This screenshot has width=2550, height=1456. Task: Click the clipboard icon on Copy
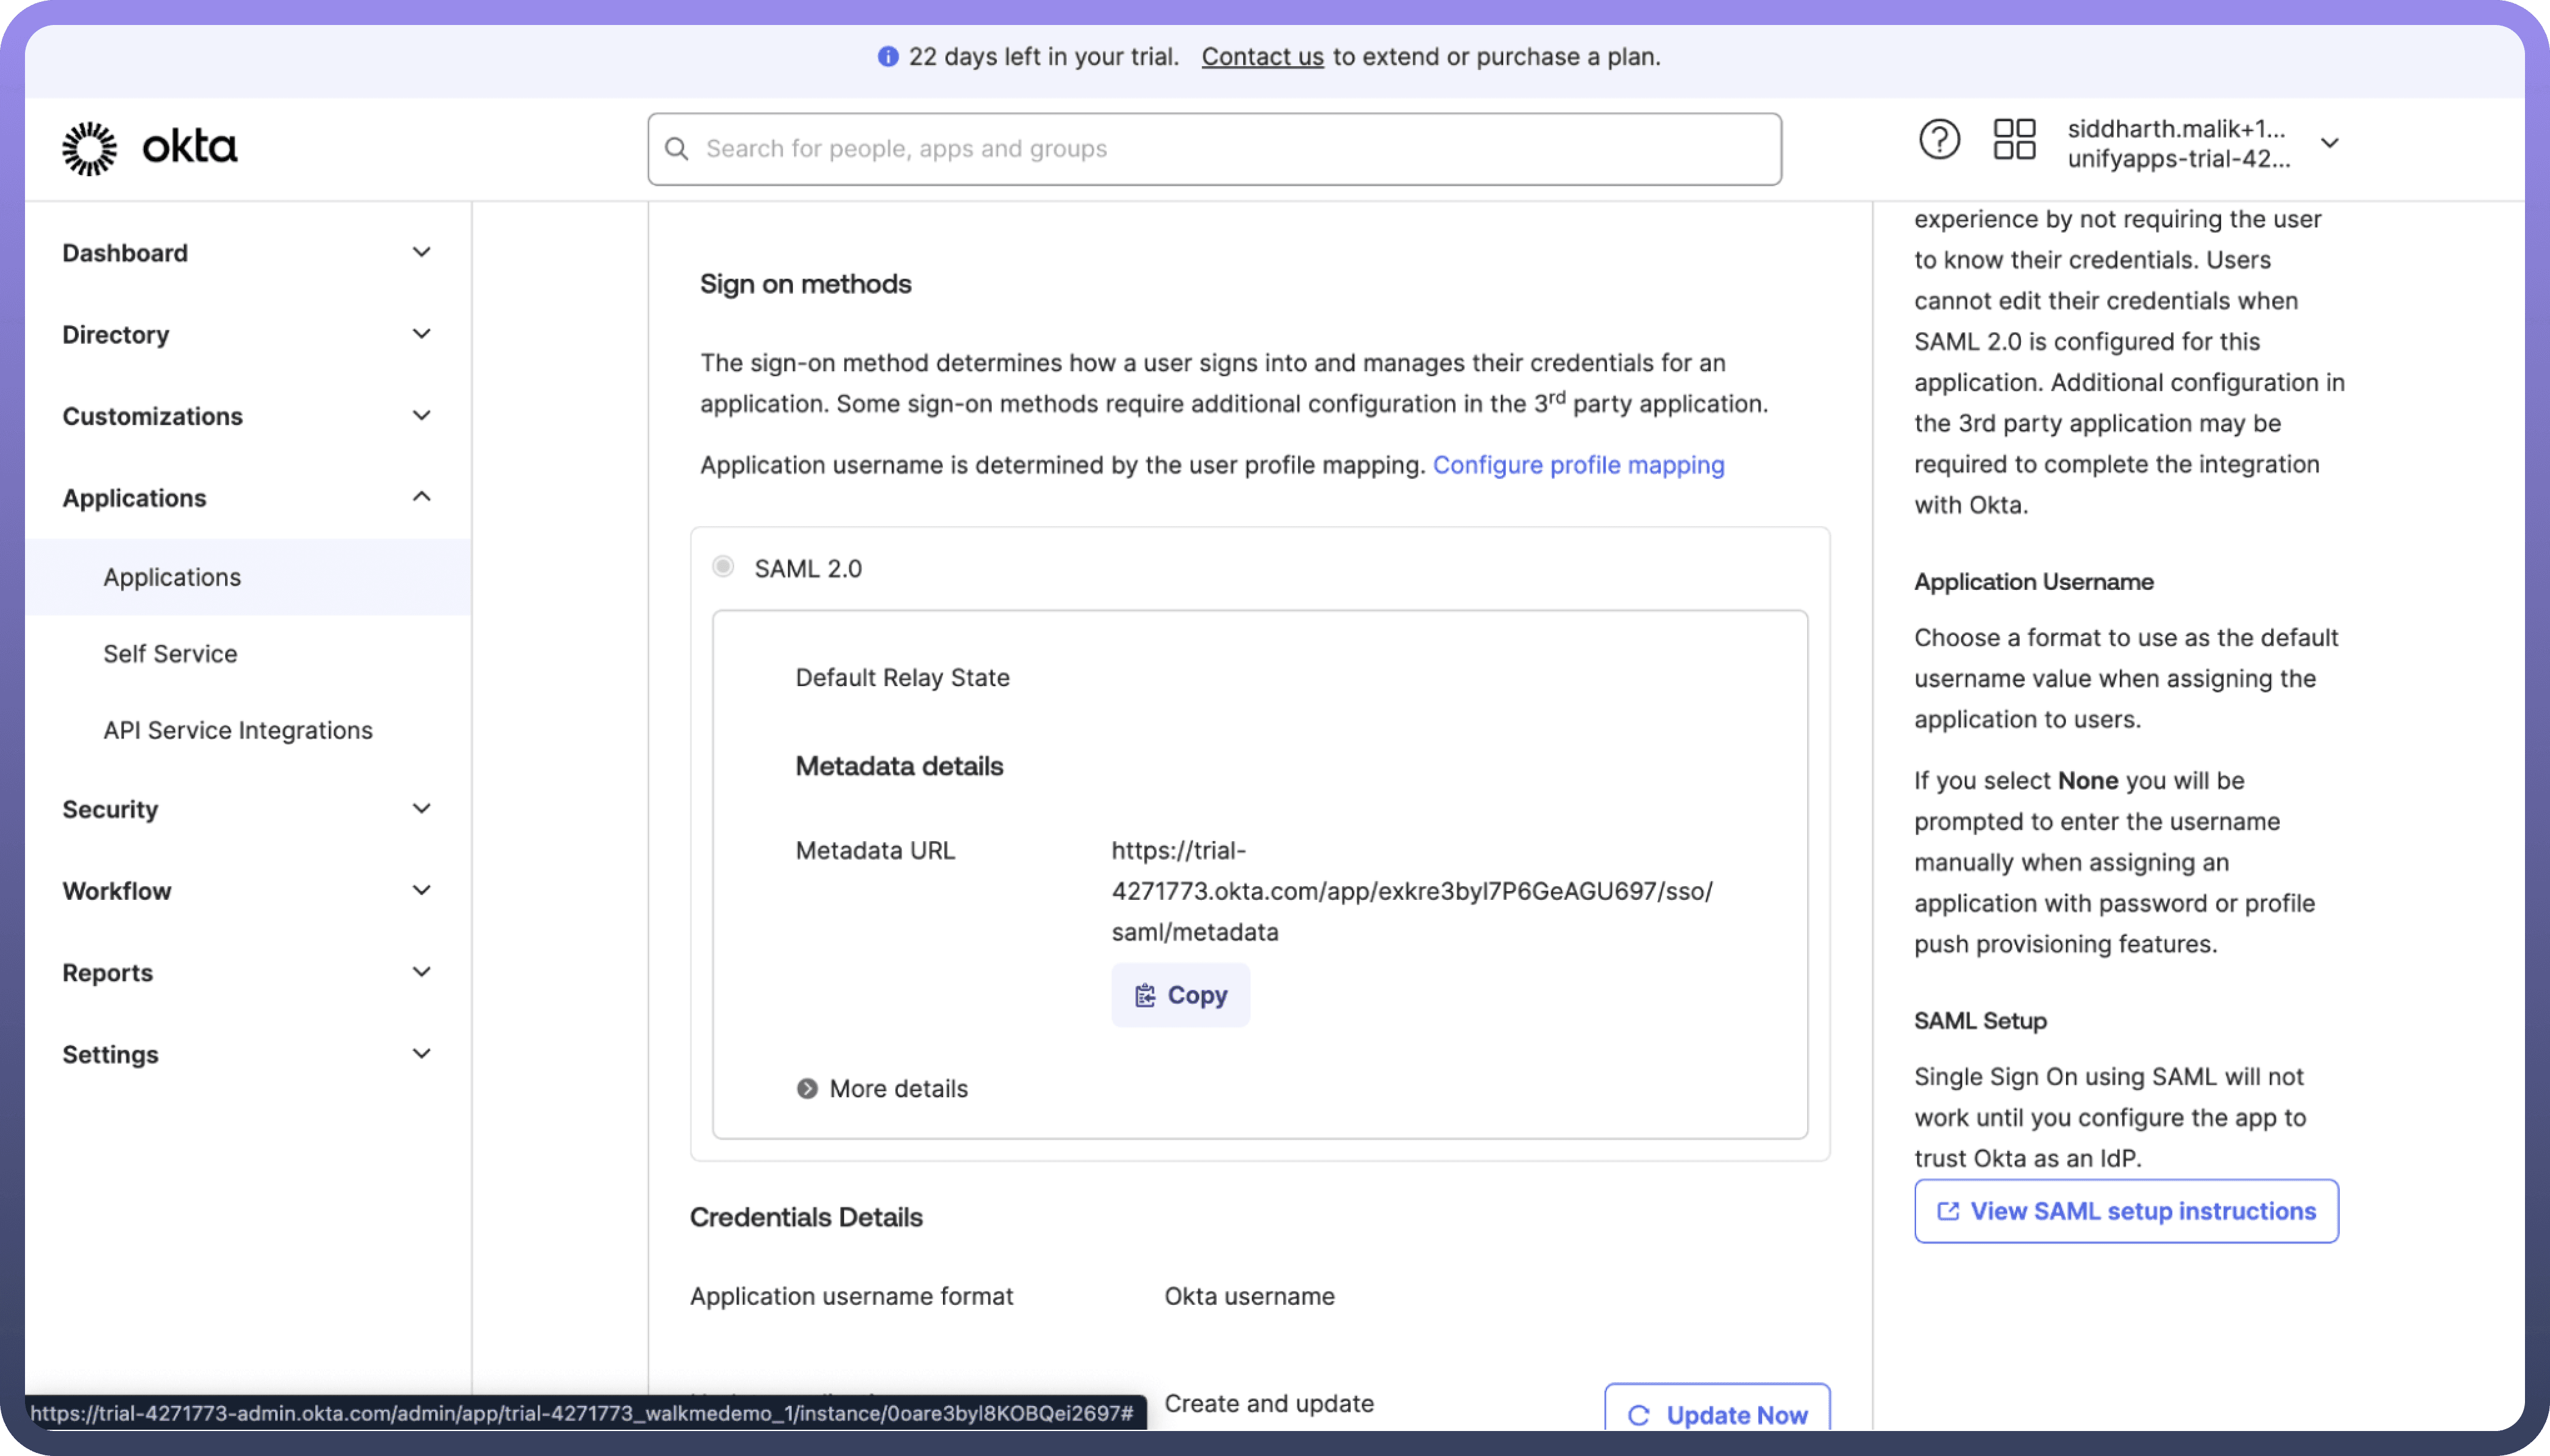pyautogui.click(x=1144, y=995)
